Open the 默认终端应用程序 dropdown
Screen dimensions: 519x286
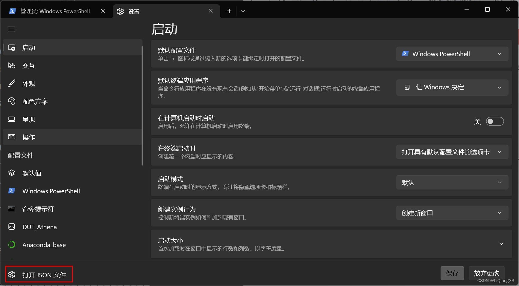(x=452, y=87)
